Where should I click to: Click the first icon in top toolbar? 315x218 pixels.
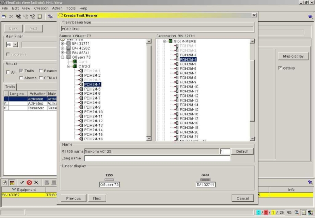4,17
